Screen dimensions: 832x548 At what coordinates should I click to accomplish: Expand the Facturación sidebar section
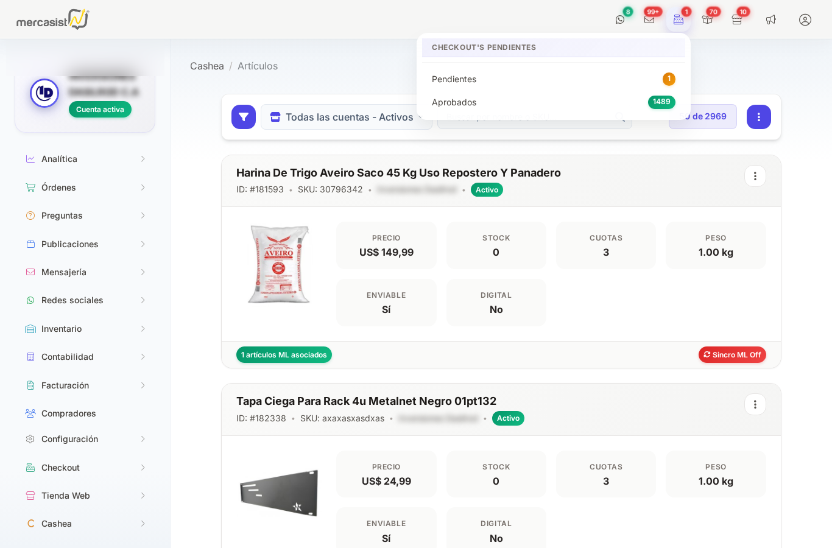pos(85,385)
